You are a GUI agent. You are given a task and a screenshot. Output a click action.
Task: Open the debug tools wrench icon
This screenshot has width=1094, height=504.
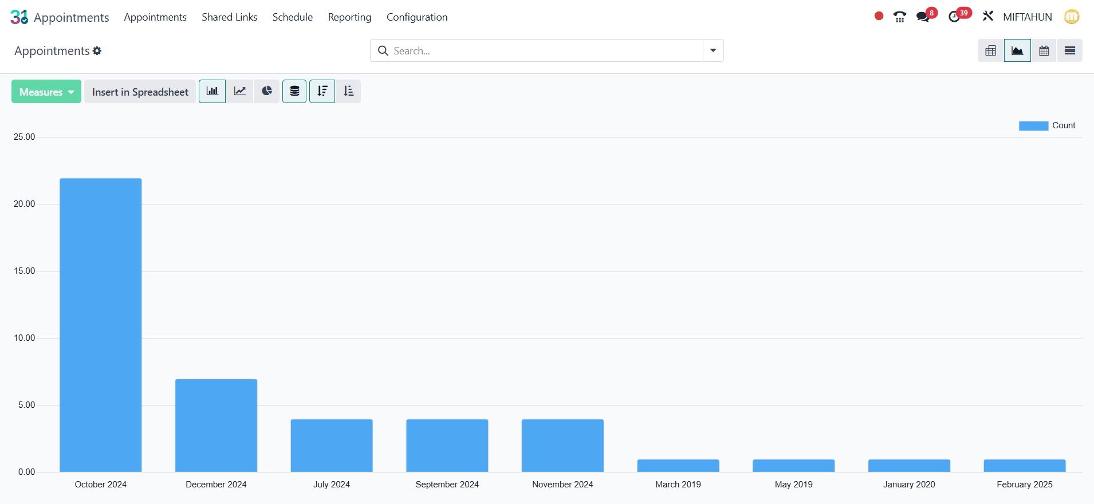(x=988, y=16)
